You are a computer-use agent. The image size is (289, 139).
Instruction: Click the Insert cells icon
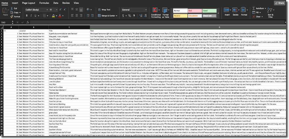pyautogui.click(x=226, y=10)
